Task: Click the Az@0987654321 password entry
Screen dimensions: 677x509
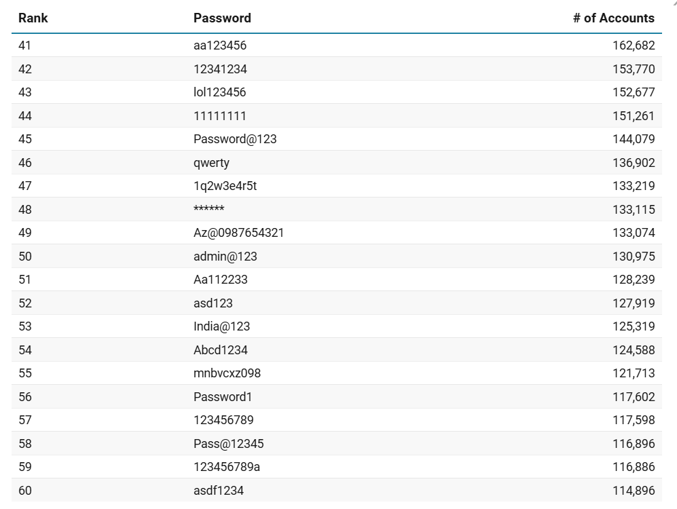Action: (238, 233)
